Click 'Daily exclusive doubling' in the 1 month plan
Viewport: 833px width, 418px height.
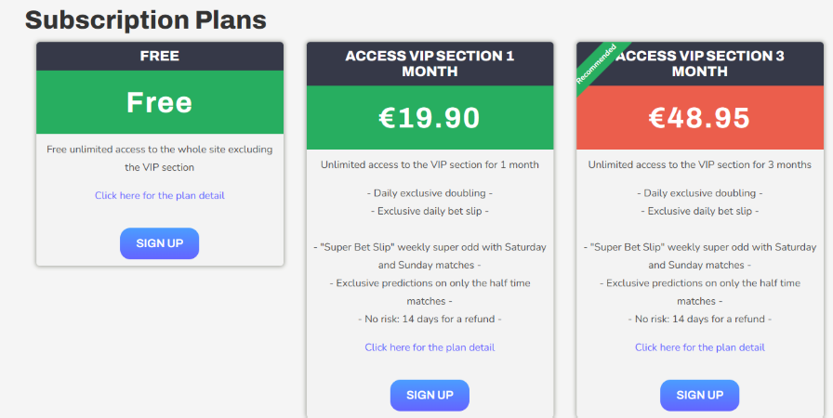coord(430,193)
